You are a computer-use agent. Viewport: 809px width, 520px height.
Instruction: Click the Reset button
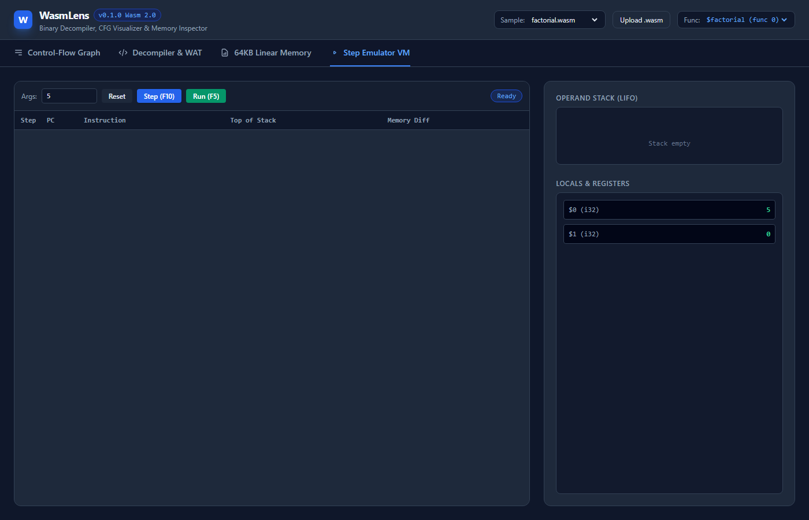coord(117,96)
